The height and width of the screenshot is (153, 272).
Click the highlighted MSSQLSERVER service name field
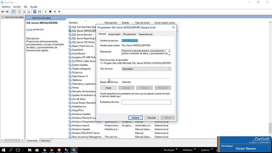(x=130, y=41)
